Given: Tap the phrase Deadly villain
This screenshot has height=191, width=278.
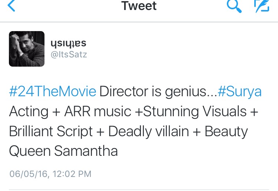Looking at the screenshot, I should 149,131.
